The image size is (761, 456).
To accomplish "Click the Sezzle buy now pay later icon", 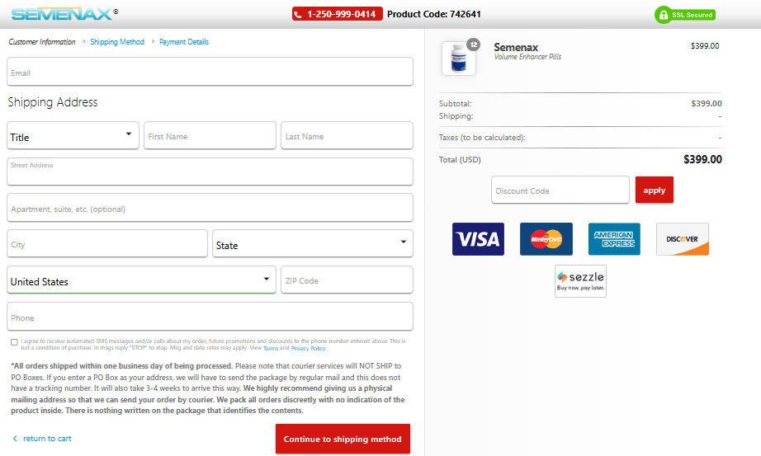I will coord(580,280).
